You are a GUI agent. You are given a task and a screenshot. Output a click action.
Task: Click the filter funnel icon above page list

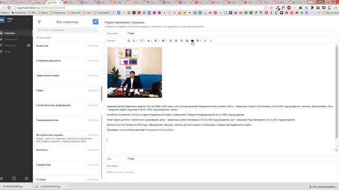(39, 22)
